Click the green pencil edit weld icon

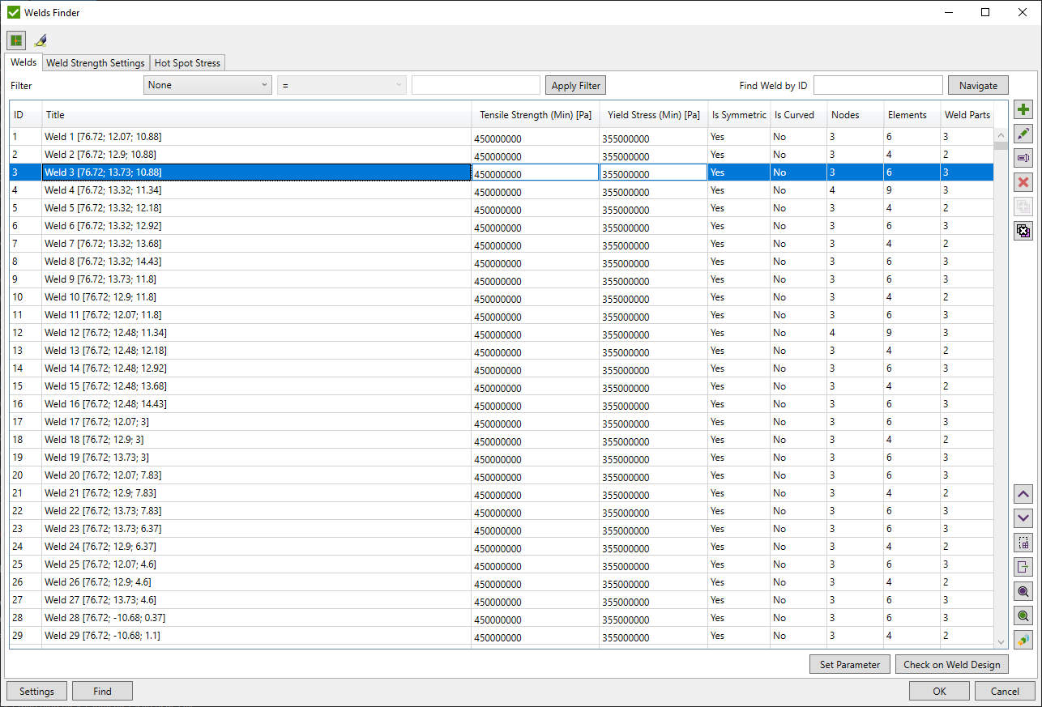click(x=1023, y=134)
